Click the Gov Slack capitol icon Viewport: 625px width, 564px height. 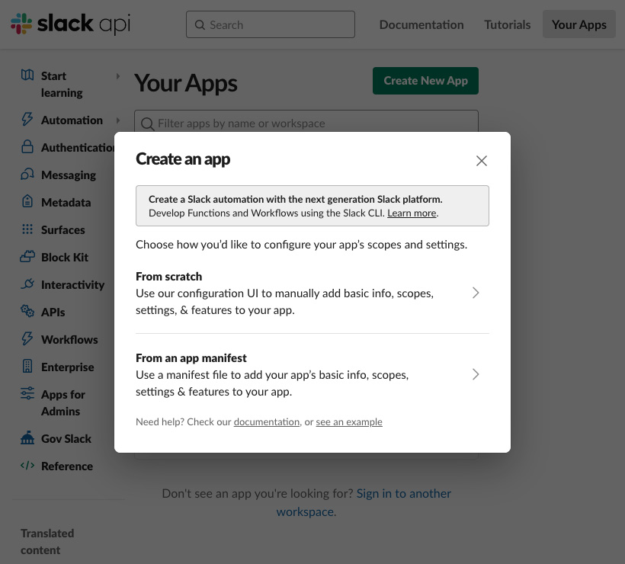coord(27,437)
